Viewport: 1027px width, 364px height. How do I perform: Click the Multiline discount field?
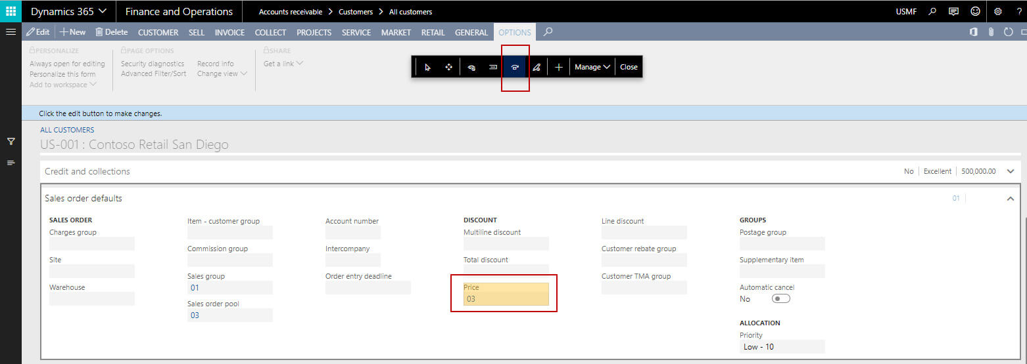click(x=506, y=244)
